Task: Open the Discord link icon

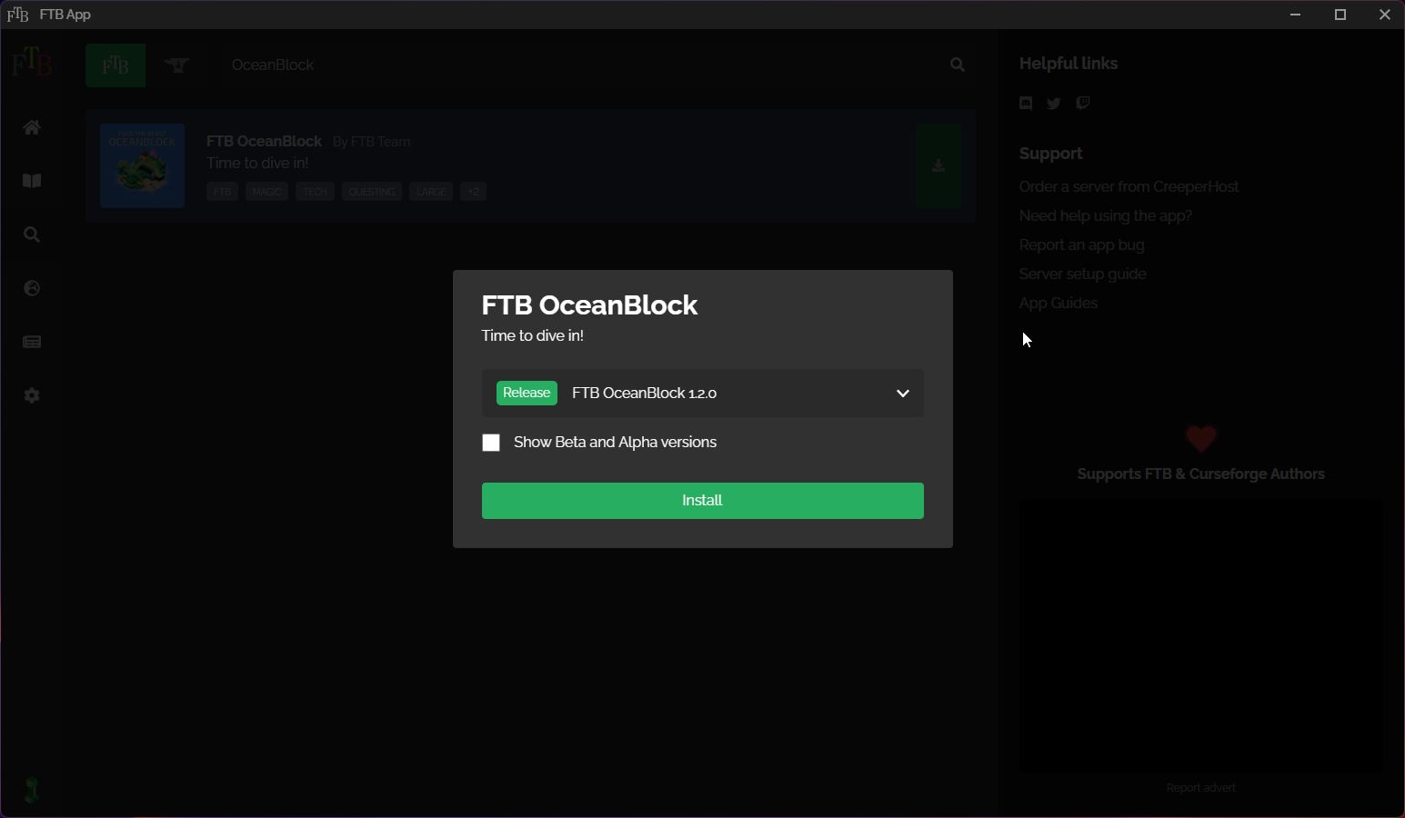Action: 1026,104
